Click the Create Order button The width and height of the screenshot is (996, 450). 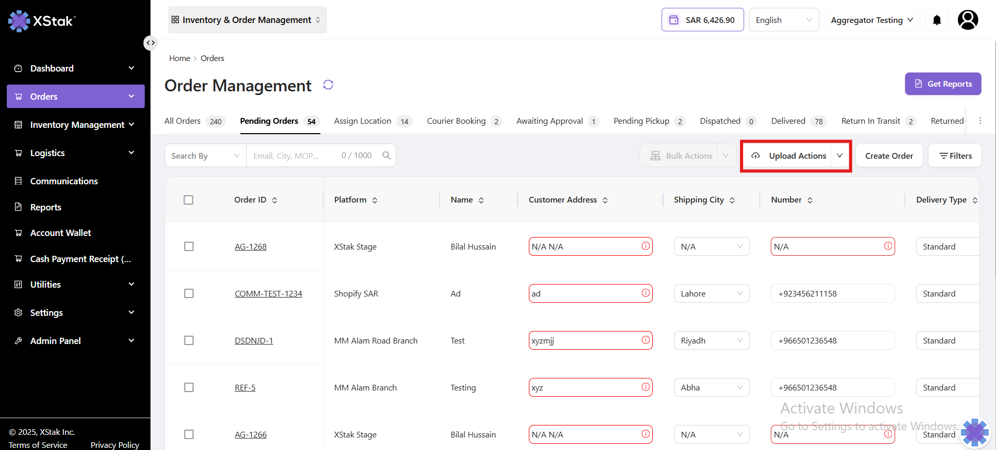point(888,156)
